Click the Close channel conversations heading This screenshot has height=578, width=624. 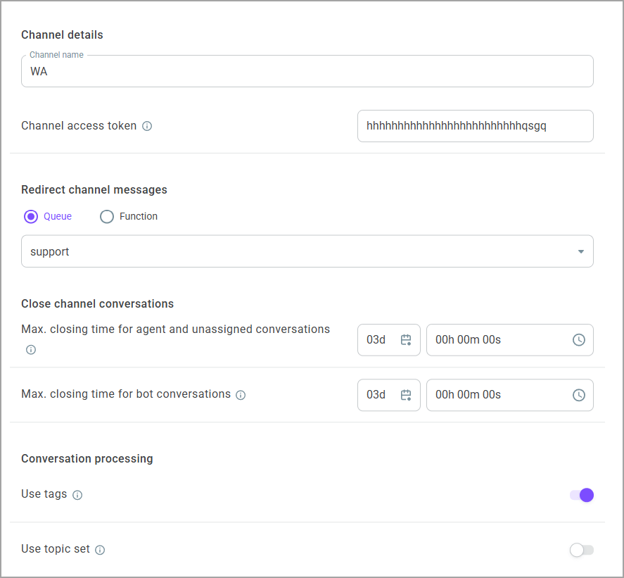tap(98, 303)
